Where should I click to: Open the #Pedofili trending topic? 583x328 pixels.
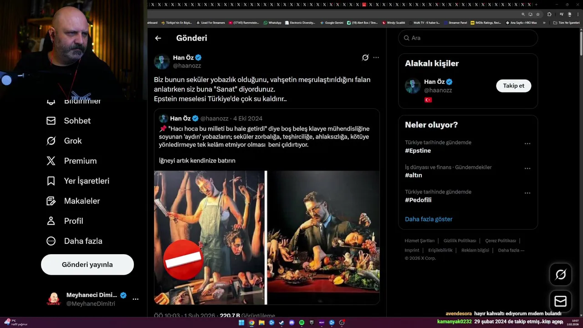(418, 200)
